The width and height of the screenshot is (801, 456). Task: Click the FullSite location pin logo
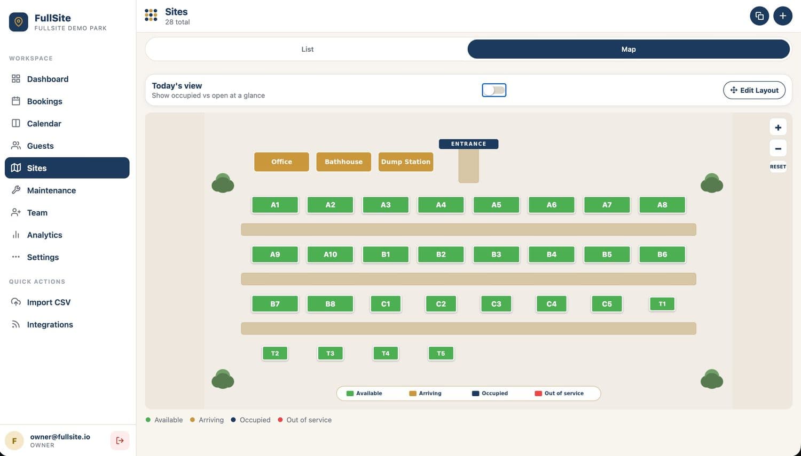click(x=19, y=22)
